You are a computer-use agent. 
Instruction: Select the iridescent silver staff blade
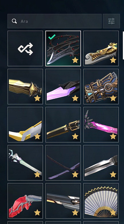click(x=25, y=163)
